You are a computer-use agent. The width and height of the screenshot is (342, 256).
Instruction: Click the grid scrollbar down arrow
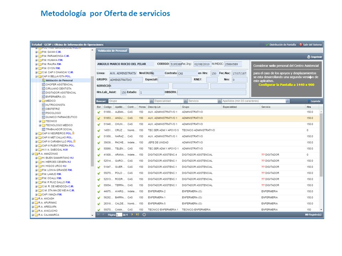point(321,210)
